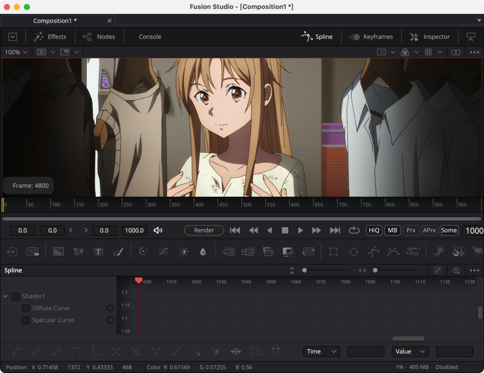484x373 pixels.
Task: Add a Blur droplet tool from the toolbar
Action: coord(203,252)
